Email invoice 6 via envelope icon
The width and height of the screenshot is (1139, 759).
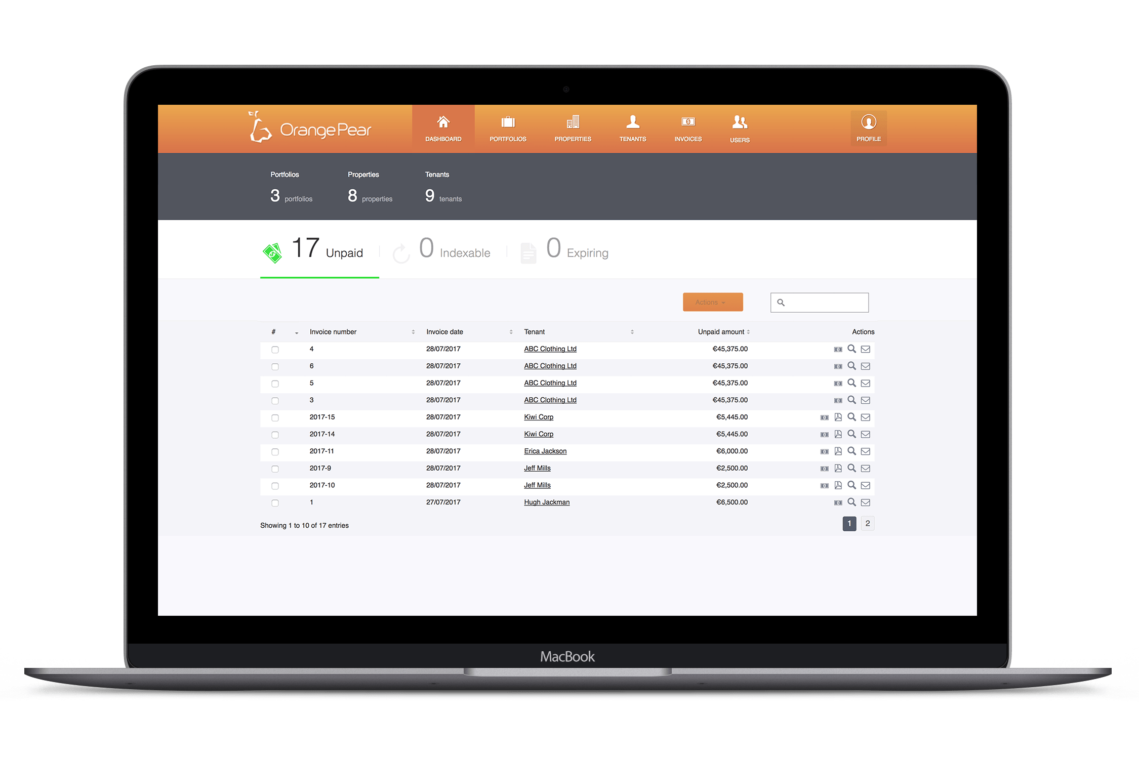(x=866, y=366)
